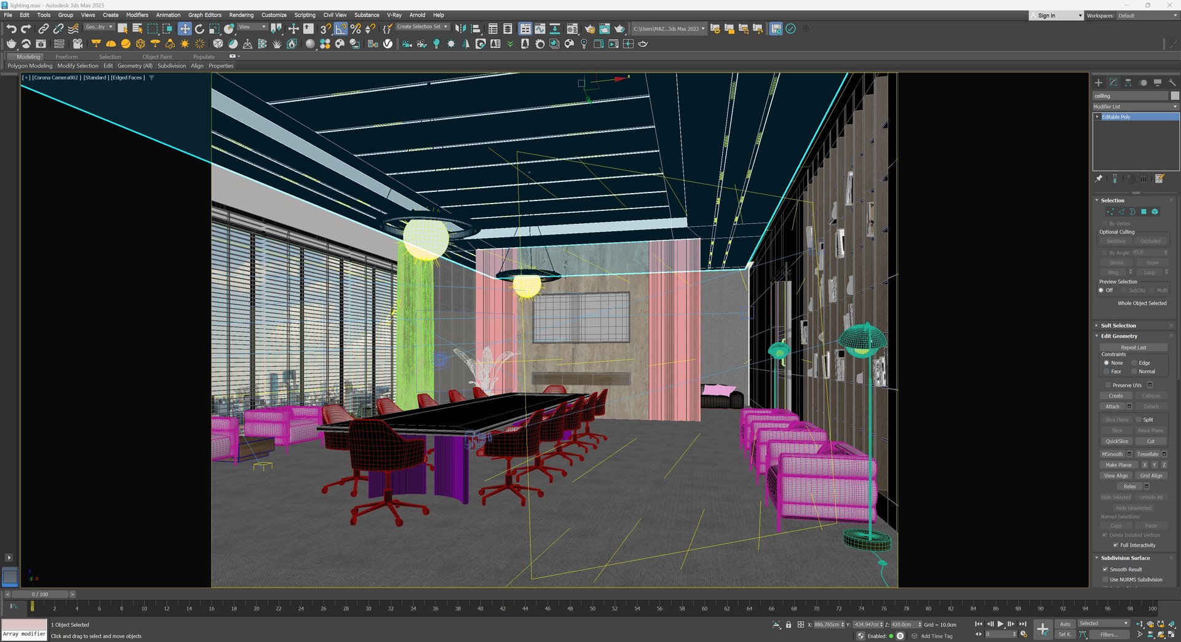Toggle the Full Interactivity checkbox

[x=1116, y=545]
